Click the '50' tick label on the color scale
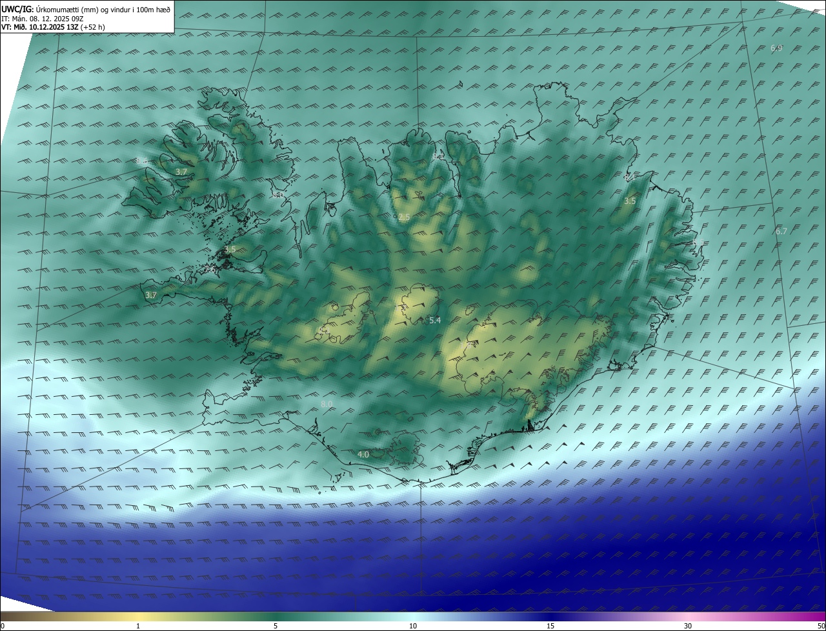 coord(821,626)
